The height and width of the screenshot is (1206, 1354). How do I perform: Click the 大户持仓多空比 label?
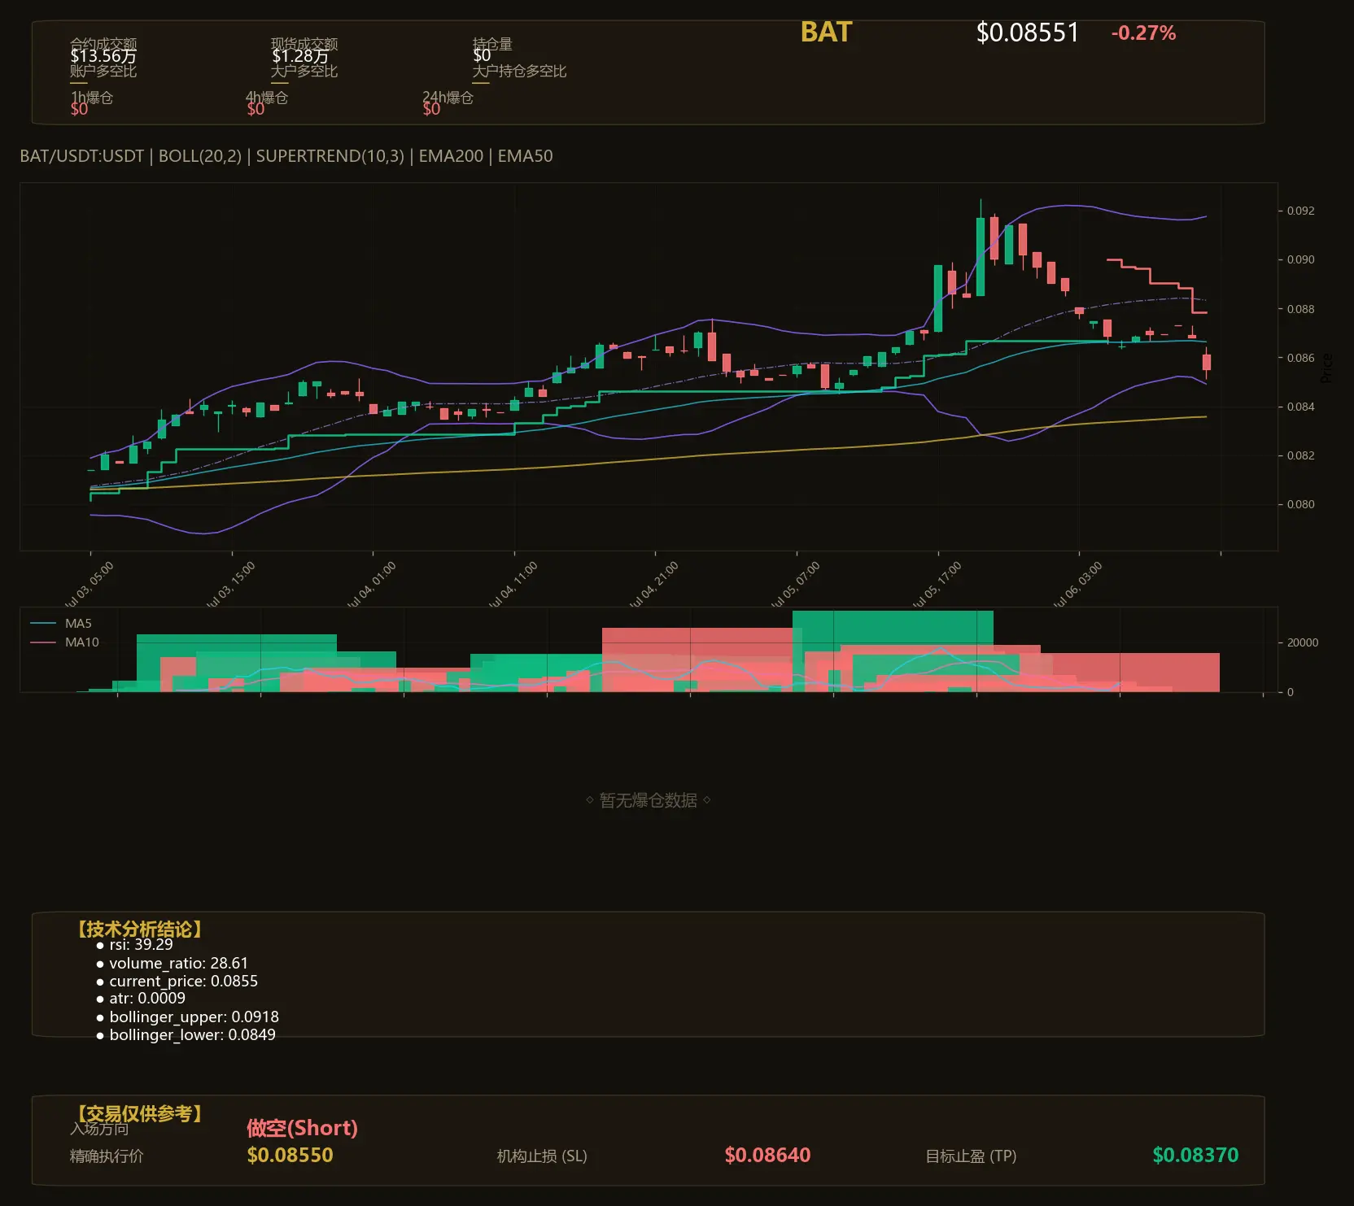tap(519, 71)
